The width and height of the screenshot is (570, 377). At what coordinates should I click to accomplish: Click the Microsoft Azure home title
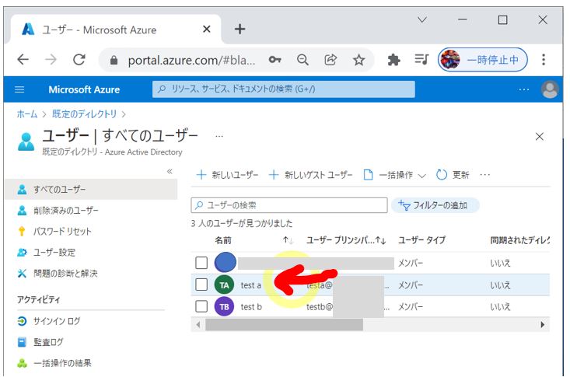[84, 89]
